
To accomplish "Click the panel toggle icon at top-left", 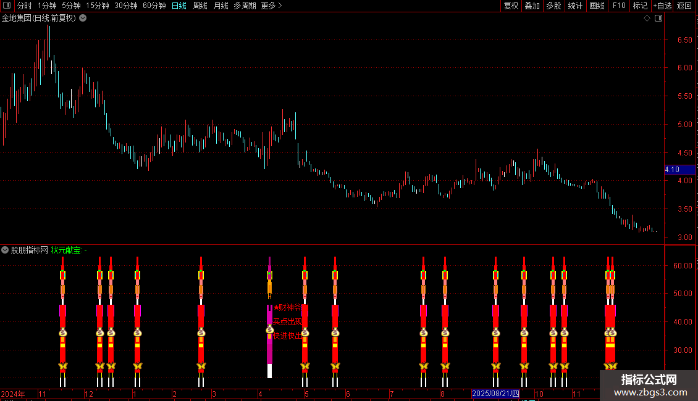I will (7, 6).
